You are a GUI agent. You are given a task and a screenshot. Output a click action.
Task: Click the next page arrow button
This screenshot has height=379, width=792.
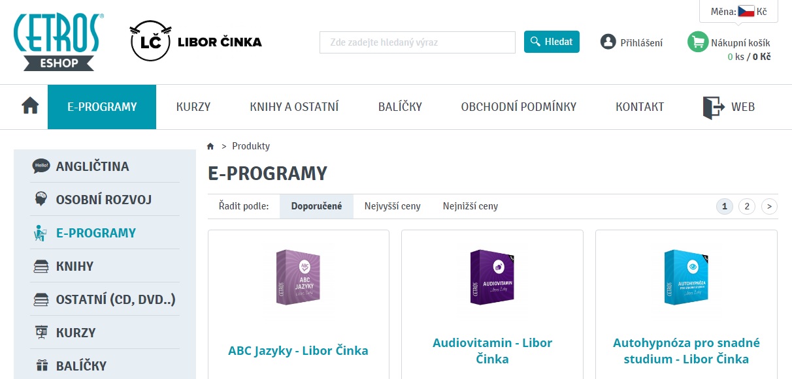coord(769,207)
